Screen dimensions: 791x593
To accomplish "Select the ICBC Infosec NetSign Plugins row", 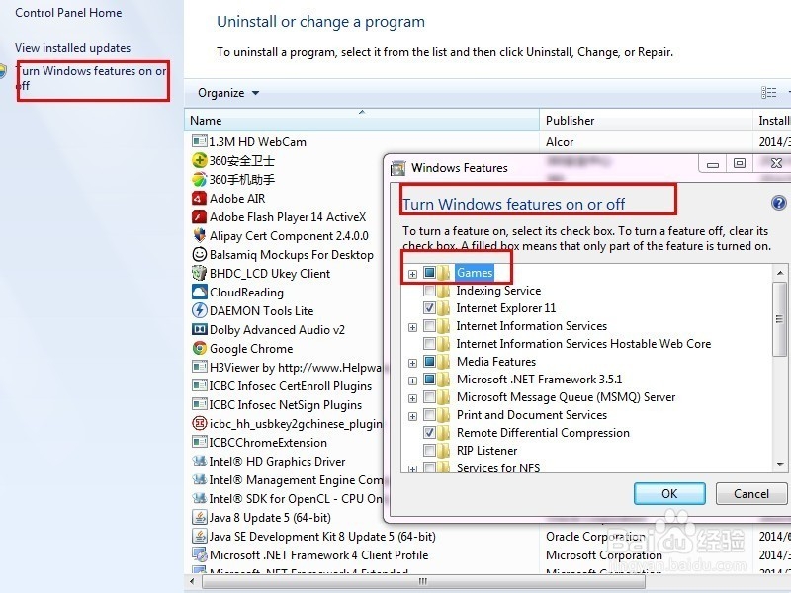I will (288, 405).
